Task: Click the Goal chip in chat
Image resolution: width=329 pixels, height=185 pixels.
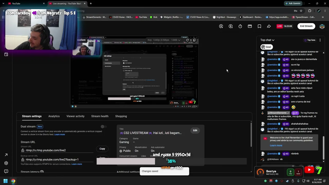Action: [x=266, y=47]
